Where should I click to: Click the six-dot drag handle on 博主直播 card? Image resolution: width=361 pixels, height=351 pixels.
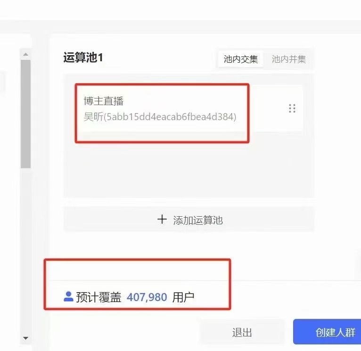point(292,108)
